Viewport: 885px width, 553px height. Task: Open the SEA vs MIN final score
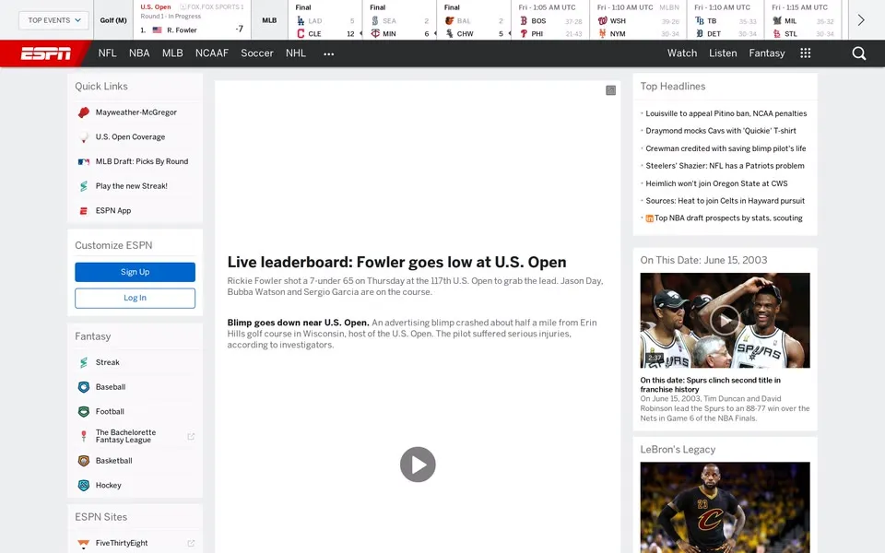(399, 21)
